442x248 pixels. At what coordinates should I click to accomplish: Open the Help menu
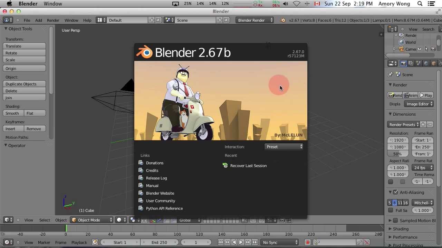tap(87, 20)
